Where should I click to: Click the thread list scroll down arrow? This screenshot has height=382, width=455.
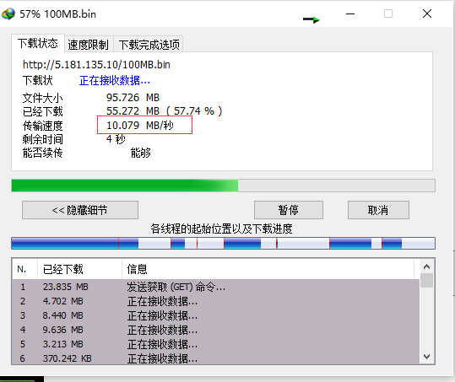[426, 357]
